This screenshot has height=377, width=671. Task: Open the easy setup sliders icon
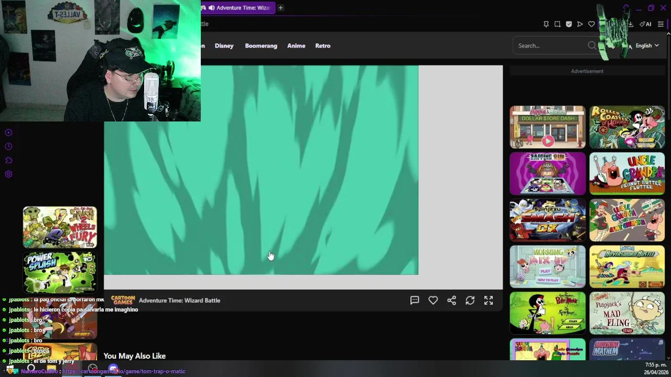[661, 24]
